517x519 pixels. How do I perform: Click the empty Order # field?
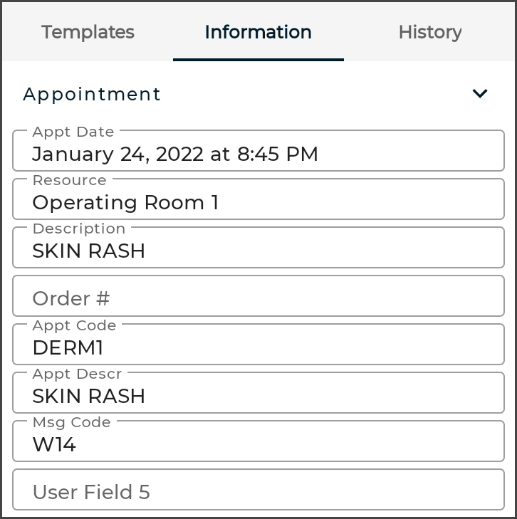point(258,299)
